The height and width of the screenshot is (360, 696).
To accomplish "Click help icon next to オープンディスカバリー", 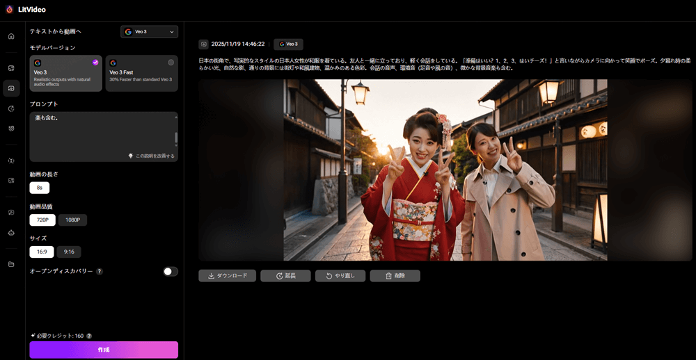I will tap(100, 271).
